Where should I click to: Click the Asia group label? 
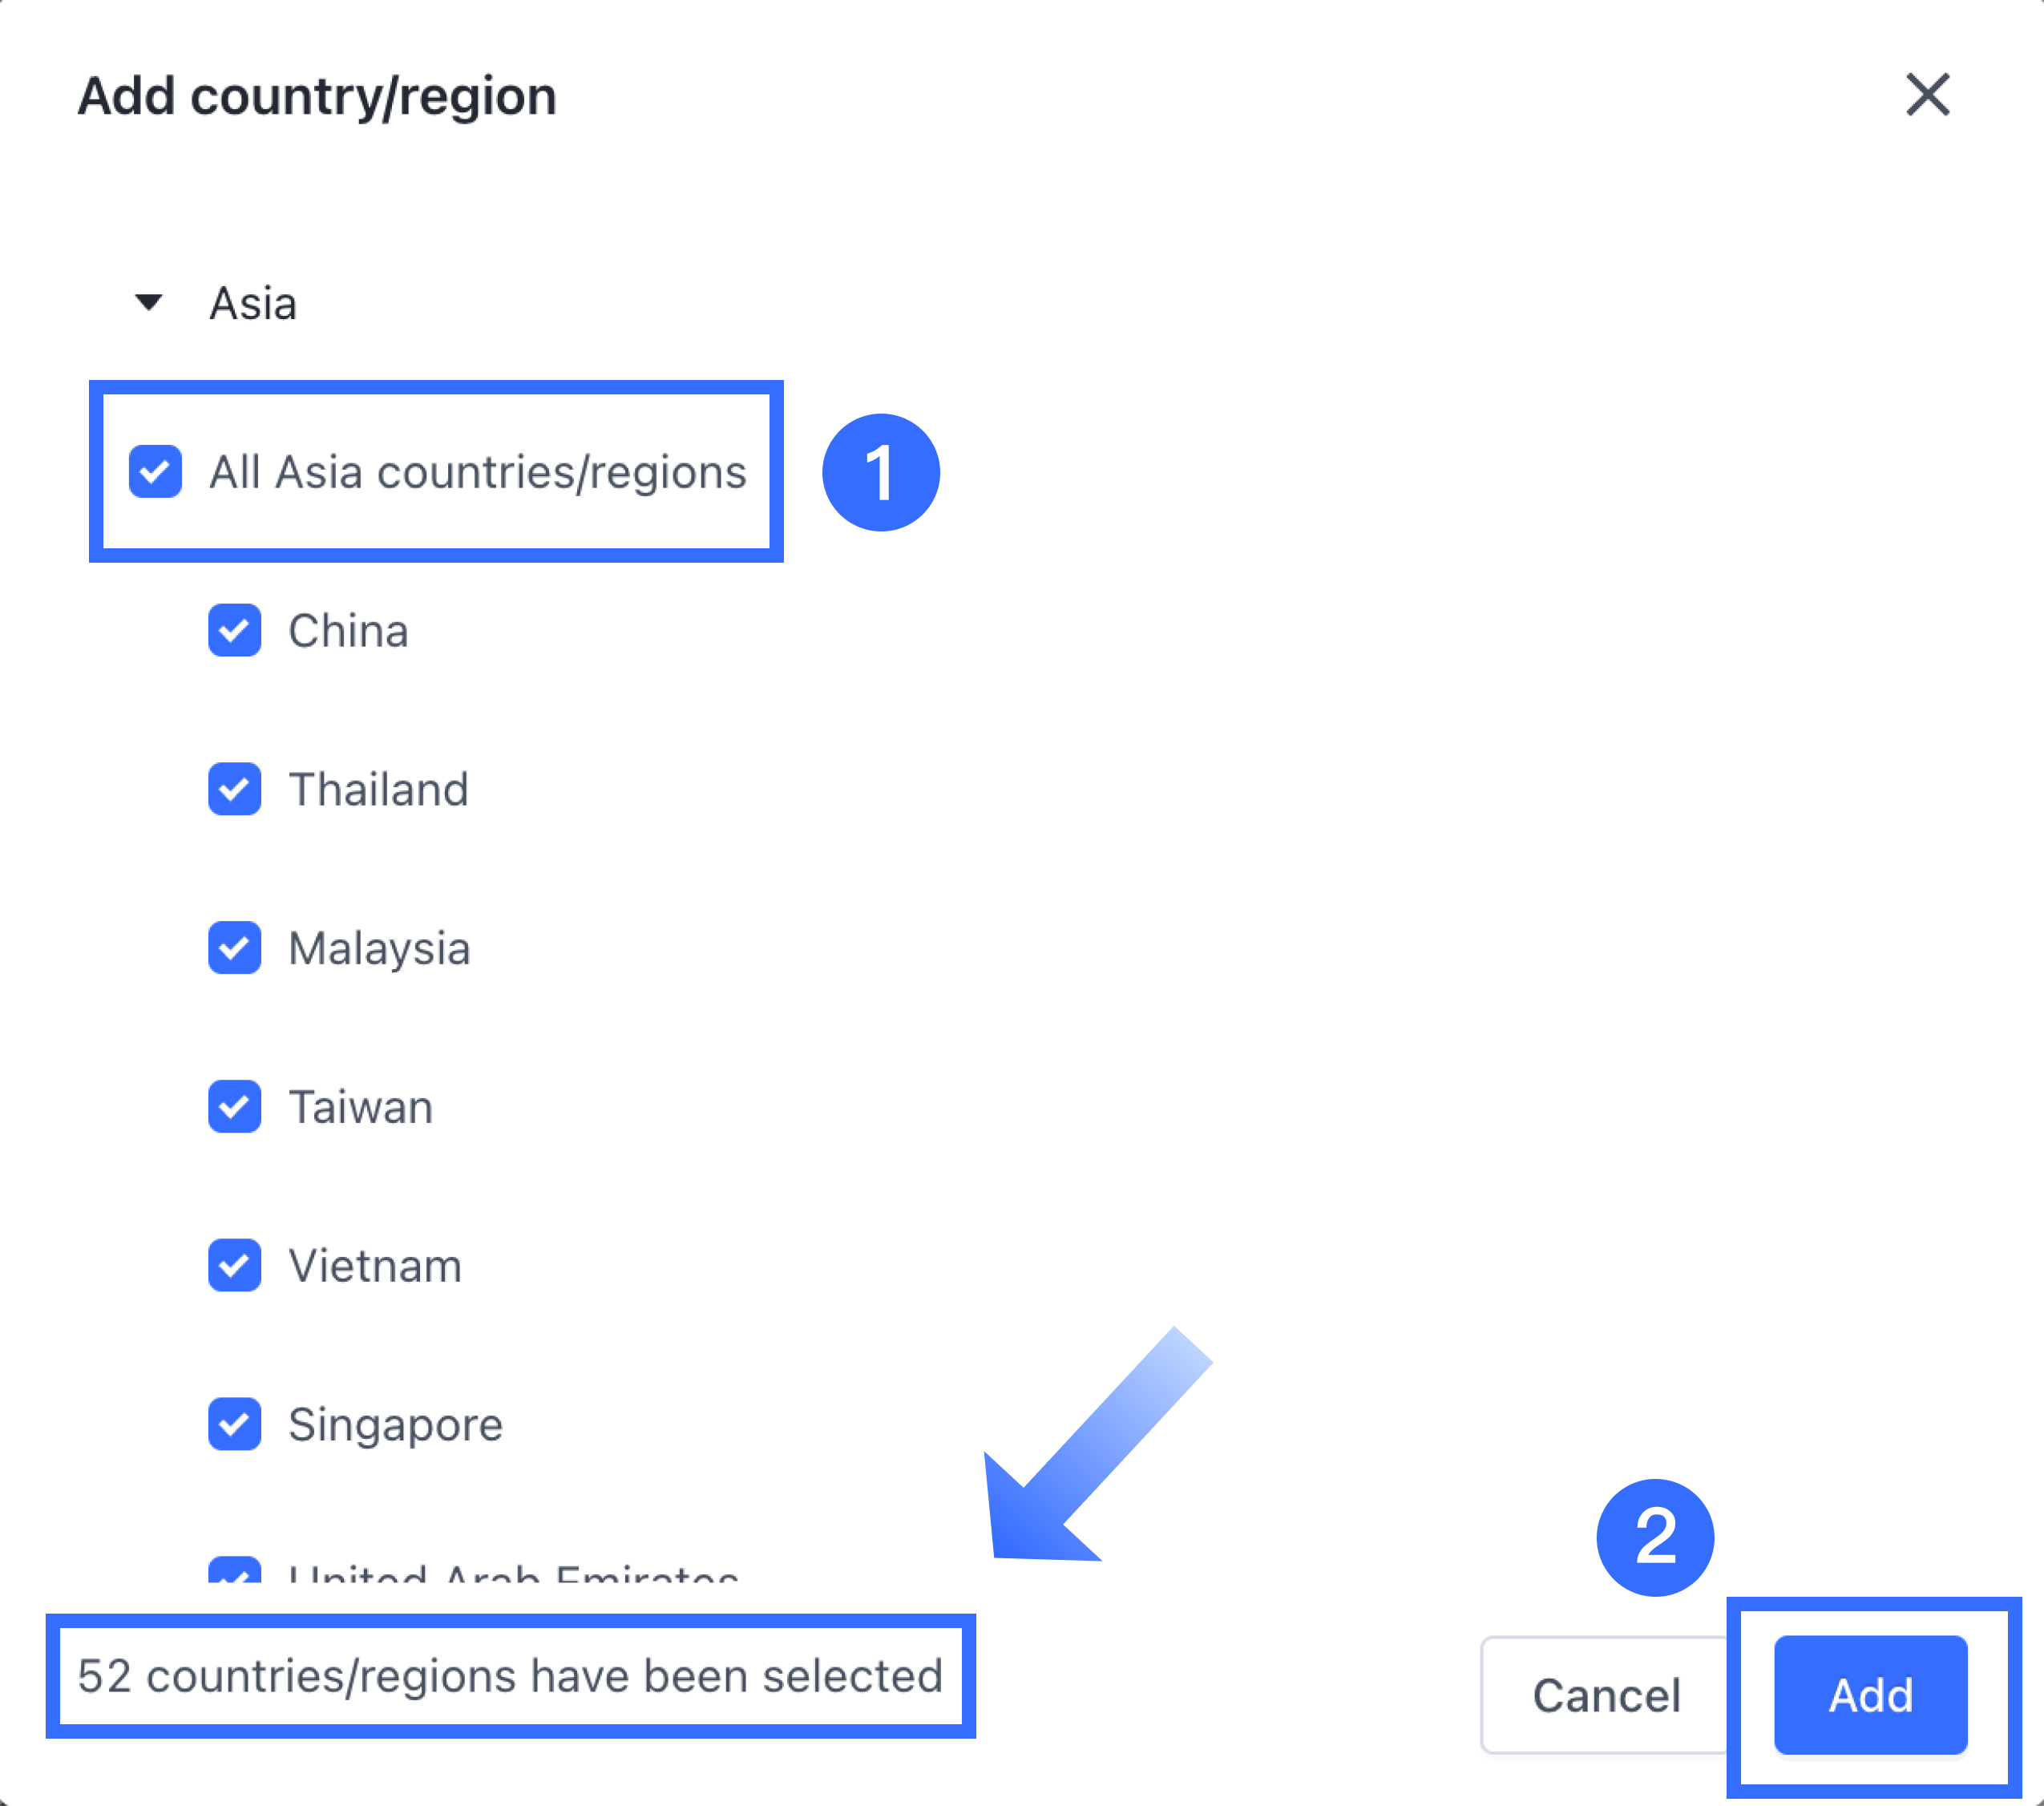coord(253,303)
